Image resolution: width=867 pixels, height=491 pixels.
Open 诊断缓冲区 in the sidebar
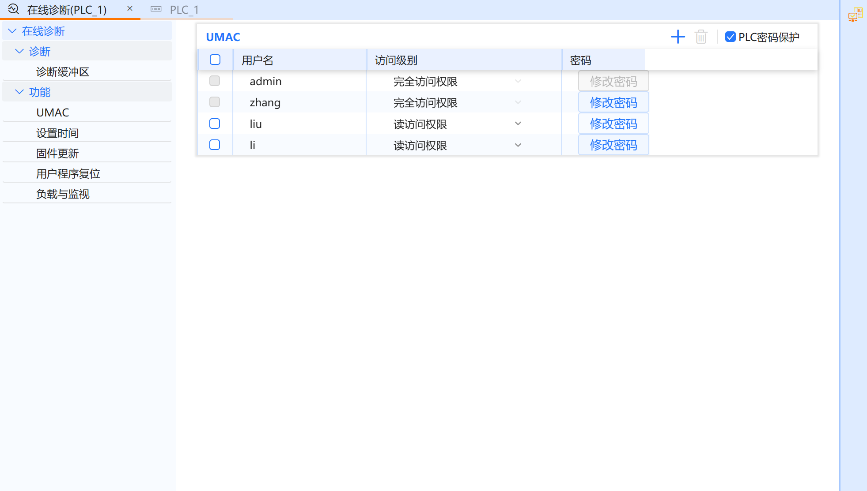tap(63, 72)
